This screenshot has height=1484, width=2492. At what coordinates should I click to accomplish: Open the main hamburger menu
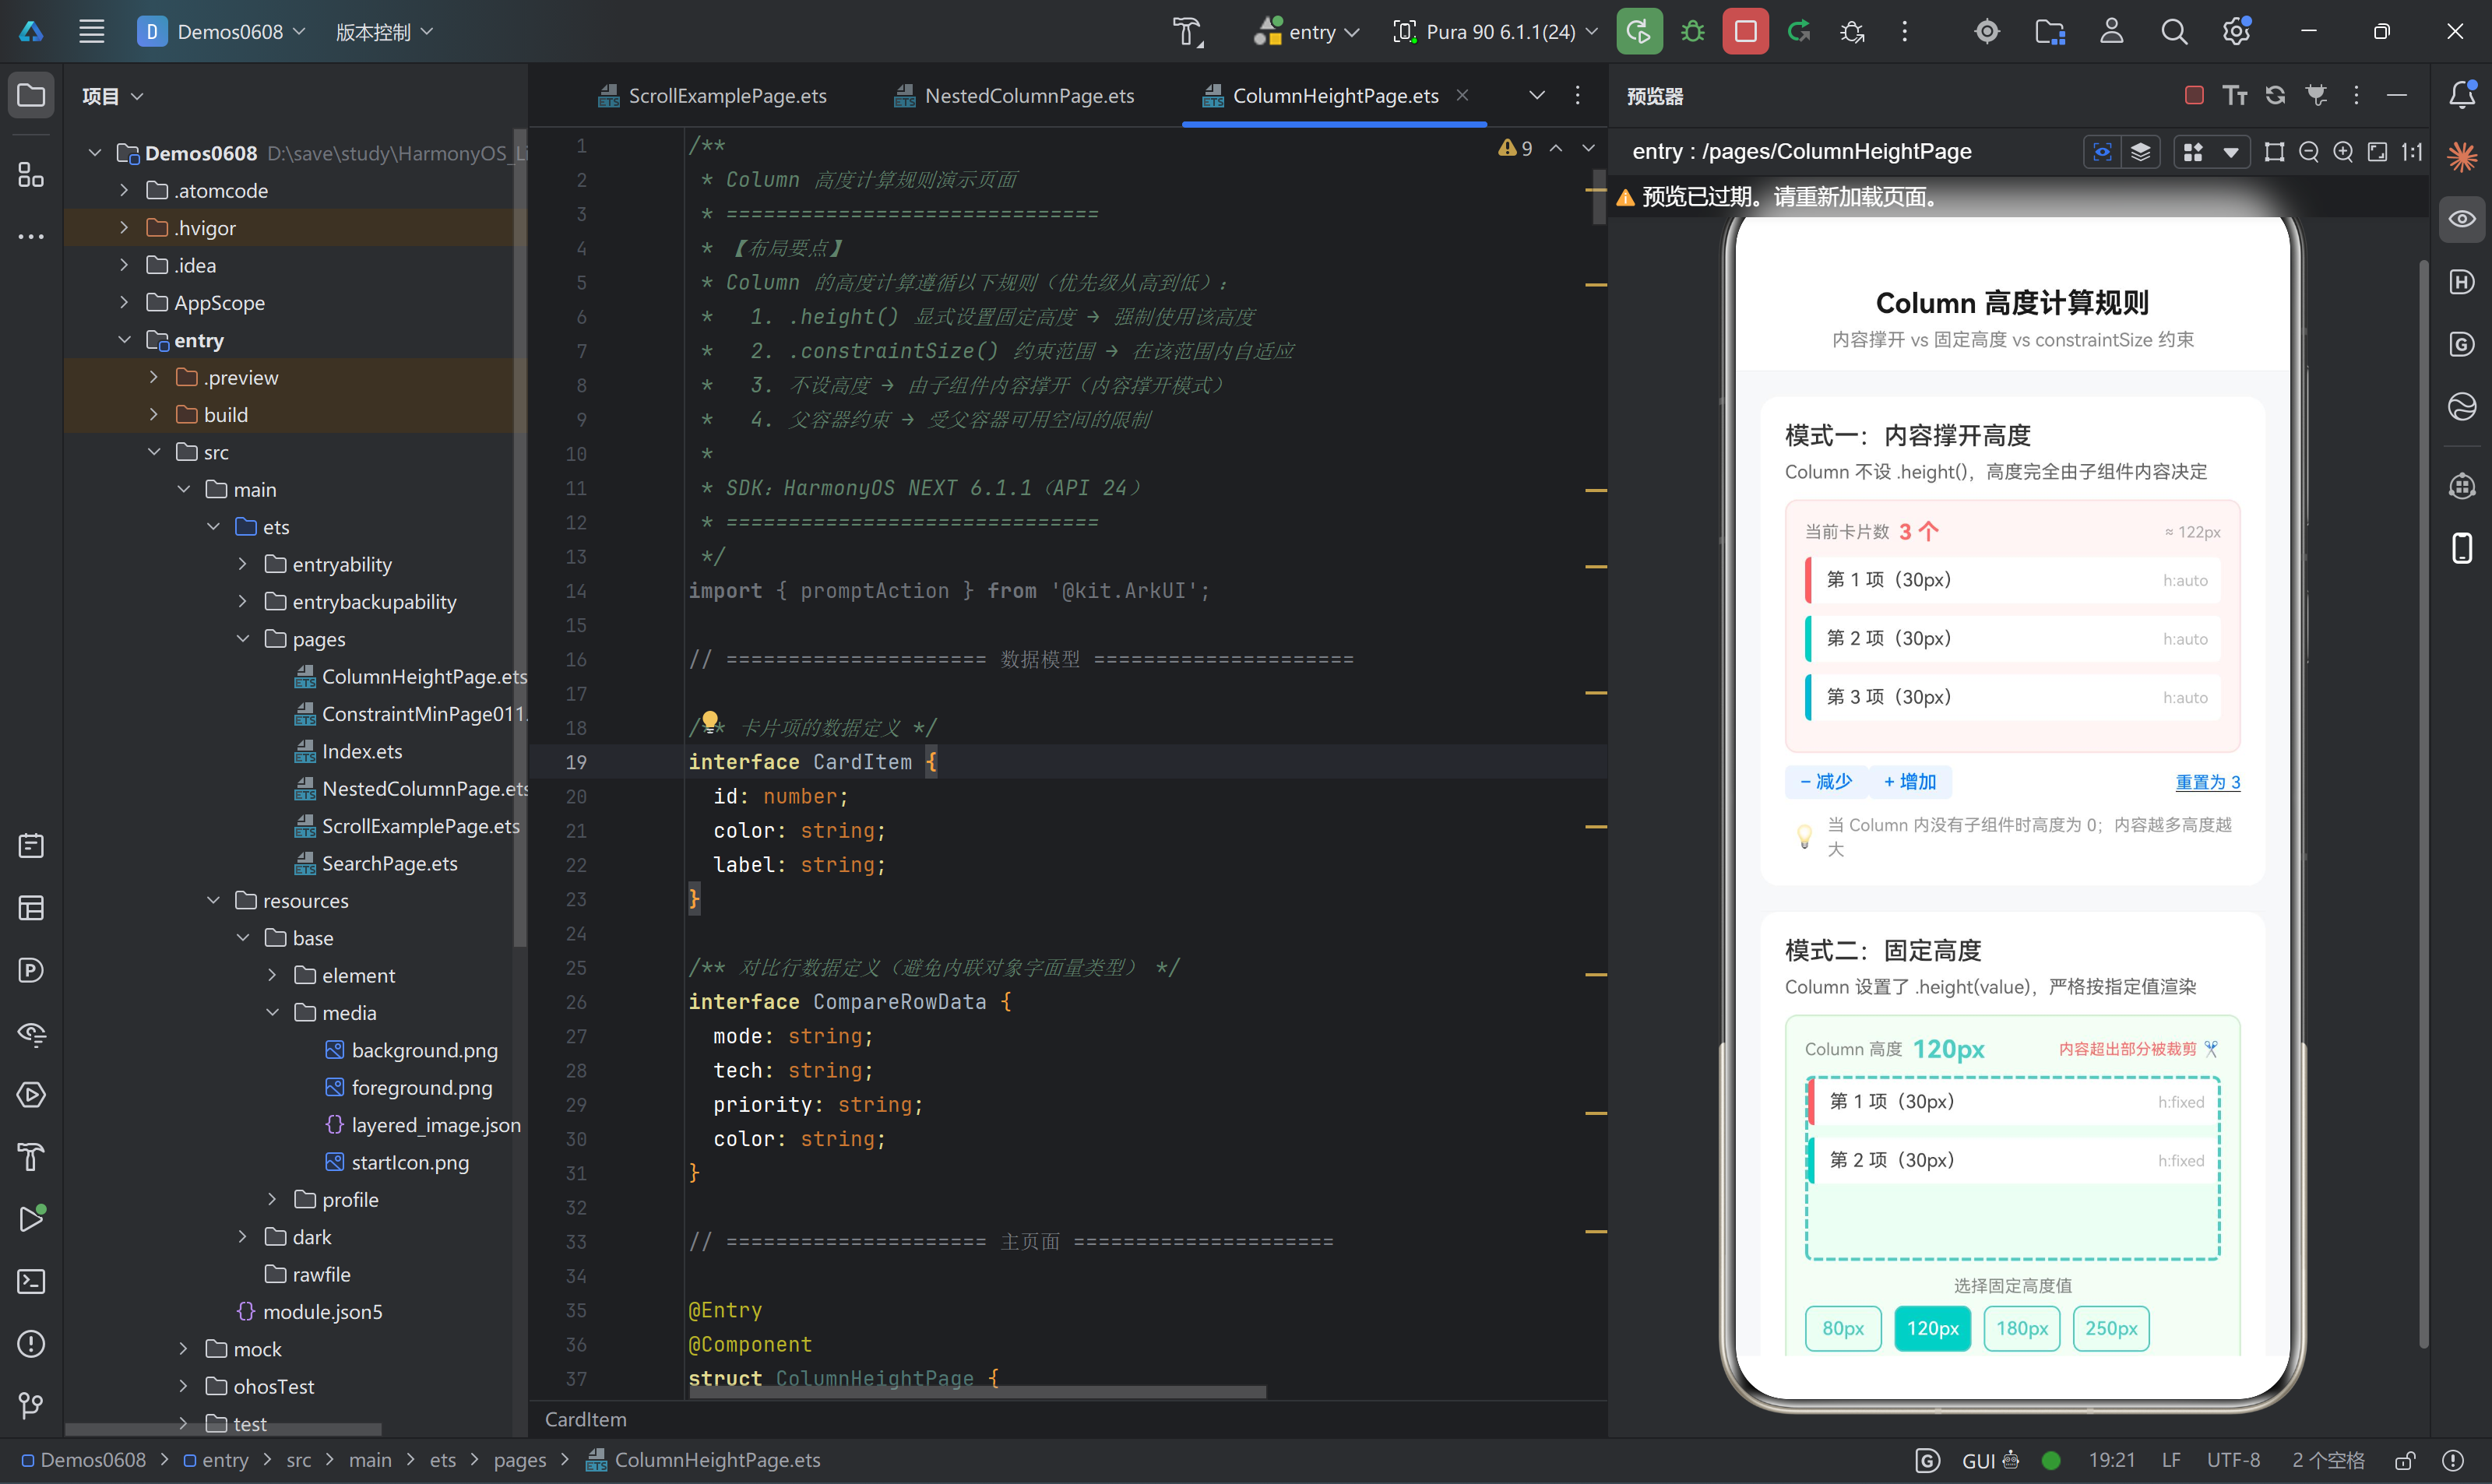(91, 31)
